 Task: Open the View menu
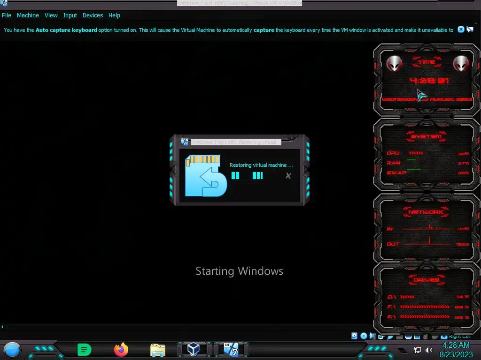point(51,15)
